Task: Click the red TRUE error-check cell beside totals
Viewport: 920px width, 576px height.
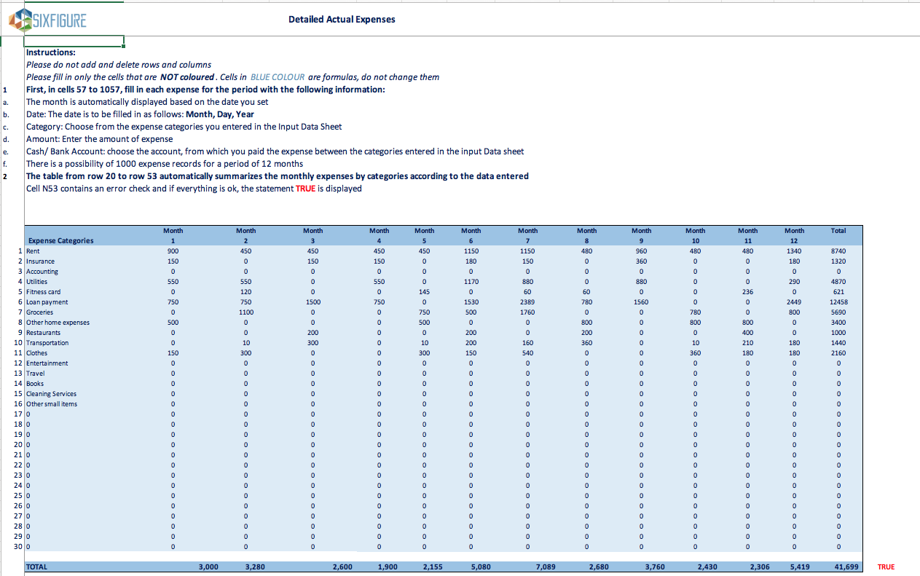Action: point(886,567)
